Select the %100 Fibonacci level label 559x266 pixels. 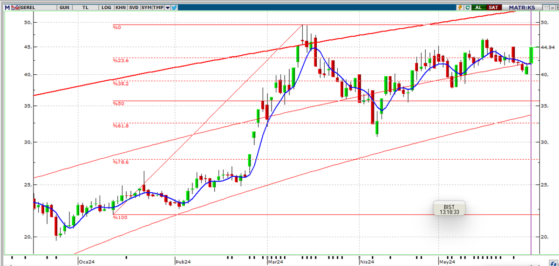[119, 217]
